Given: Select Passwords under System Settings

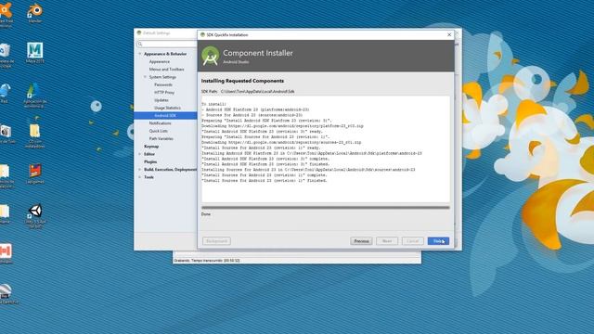Looking at the screenshot, I should point(163,84).
